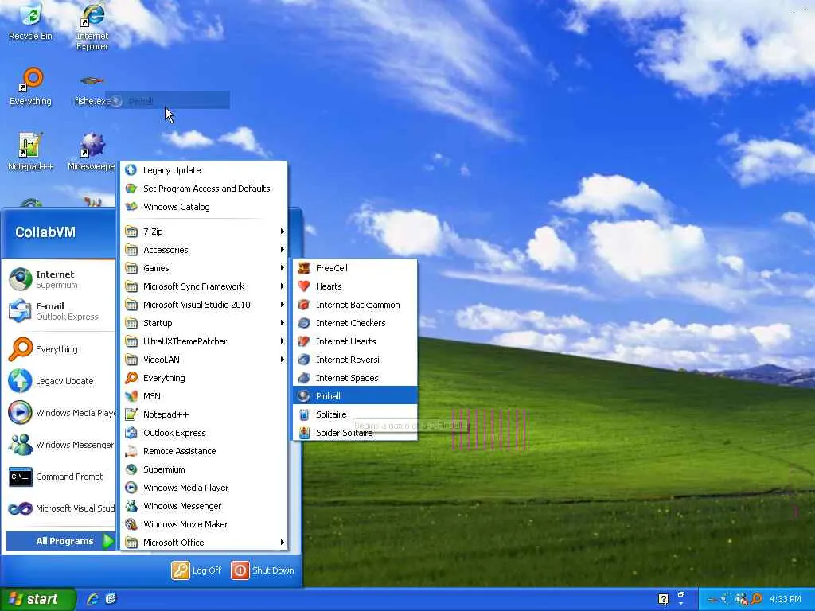The width and height of the screenshot is (815, 611).
Task: Click Internet Explorer quick launch icon
Action: [93, 598]
